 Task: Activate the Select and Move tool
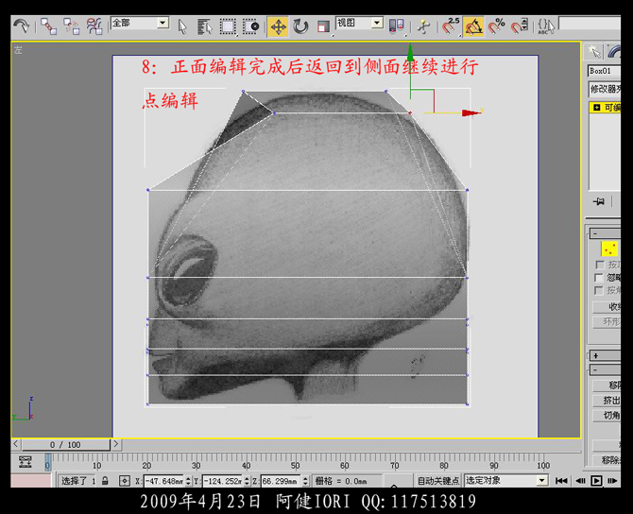click(278, 27)
